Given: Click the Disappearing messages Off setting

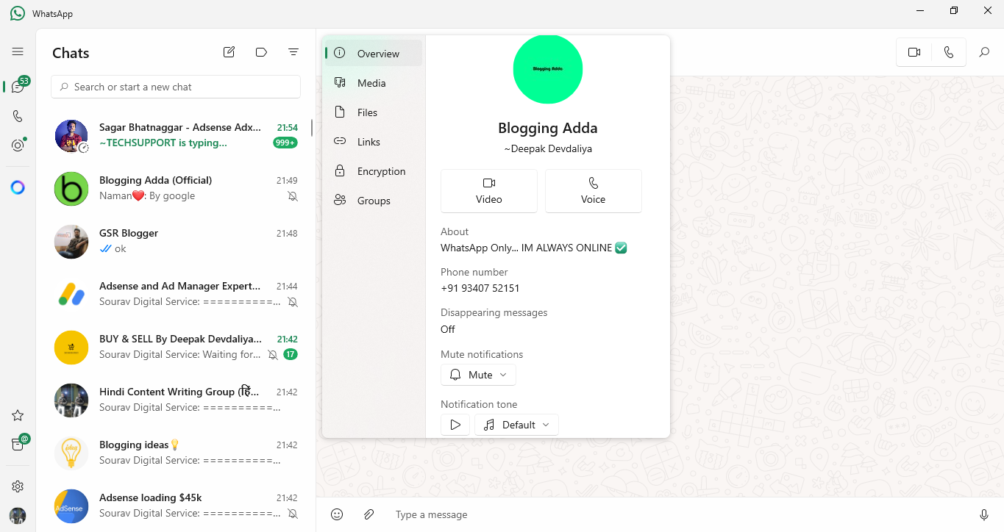Looking at the screenshot, I should tap(448, 329).
